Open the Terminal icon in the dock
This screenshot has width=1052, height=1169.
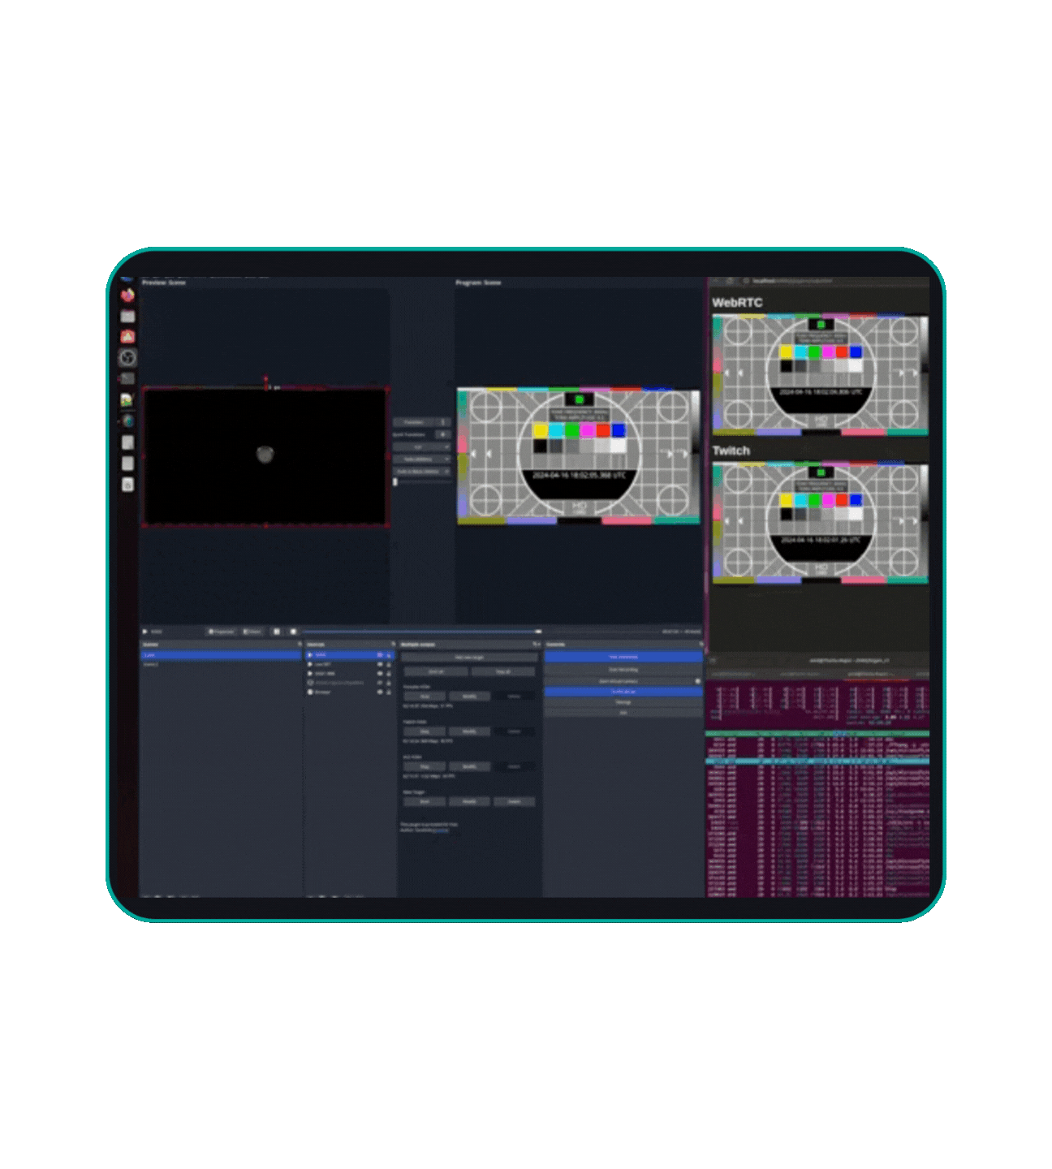pyautogui.click(x=127, y=378)
